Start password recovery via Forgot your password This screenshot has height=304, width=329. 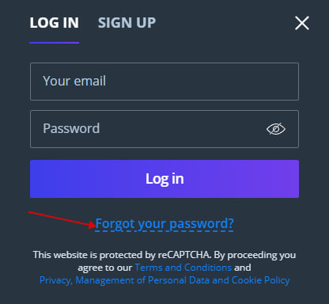coord(164,224)
